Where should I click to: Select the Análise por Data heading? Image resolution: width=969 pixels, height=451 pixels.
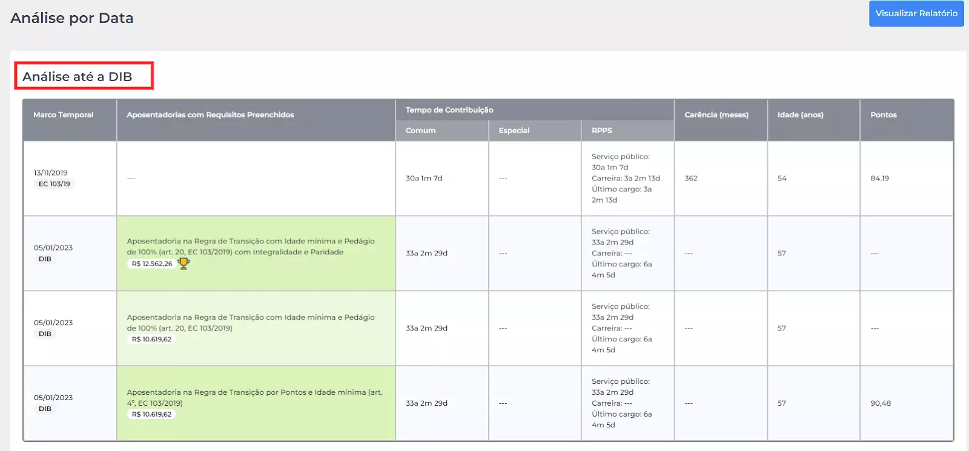pyautogui.click(x=72, y=18)
